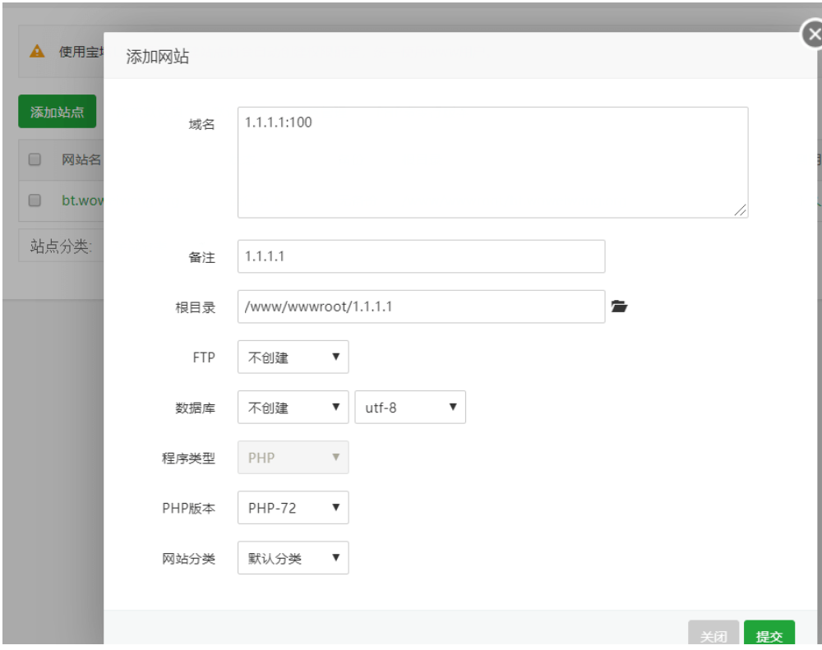
Task: Open the 网站分类 默认分类 dropdown
Action: point(293,559)
